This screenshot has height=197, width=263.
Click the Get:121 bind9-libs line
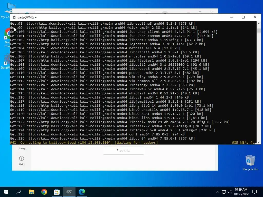click(109, 118)
